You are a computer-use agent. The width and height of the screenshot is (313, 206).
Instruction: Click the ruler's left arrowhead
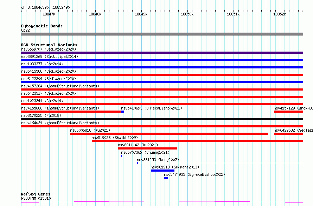pos(22,11)
